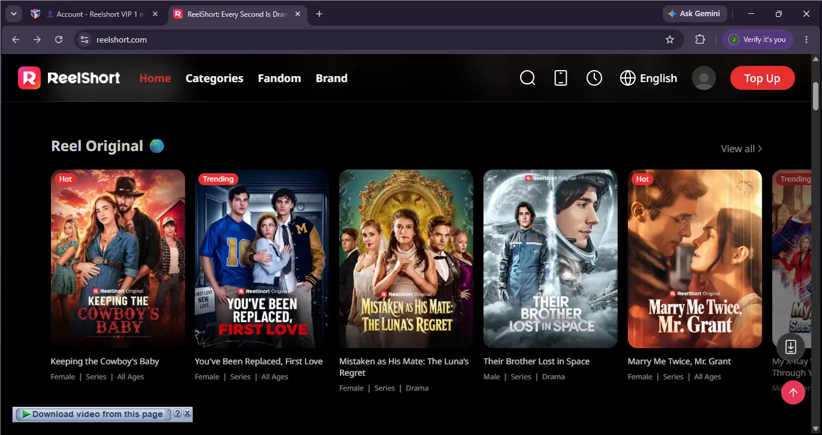This screenshot has height=435, width=822.
Task: Open You've Been Replaced, First Love title link
Action: [259, 361]
